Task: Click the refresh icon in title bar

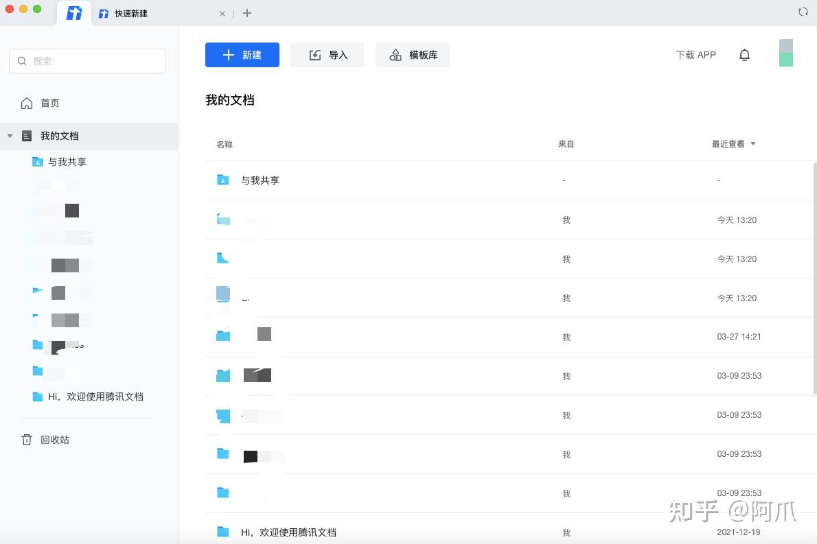Action: tap(803, 12)
